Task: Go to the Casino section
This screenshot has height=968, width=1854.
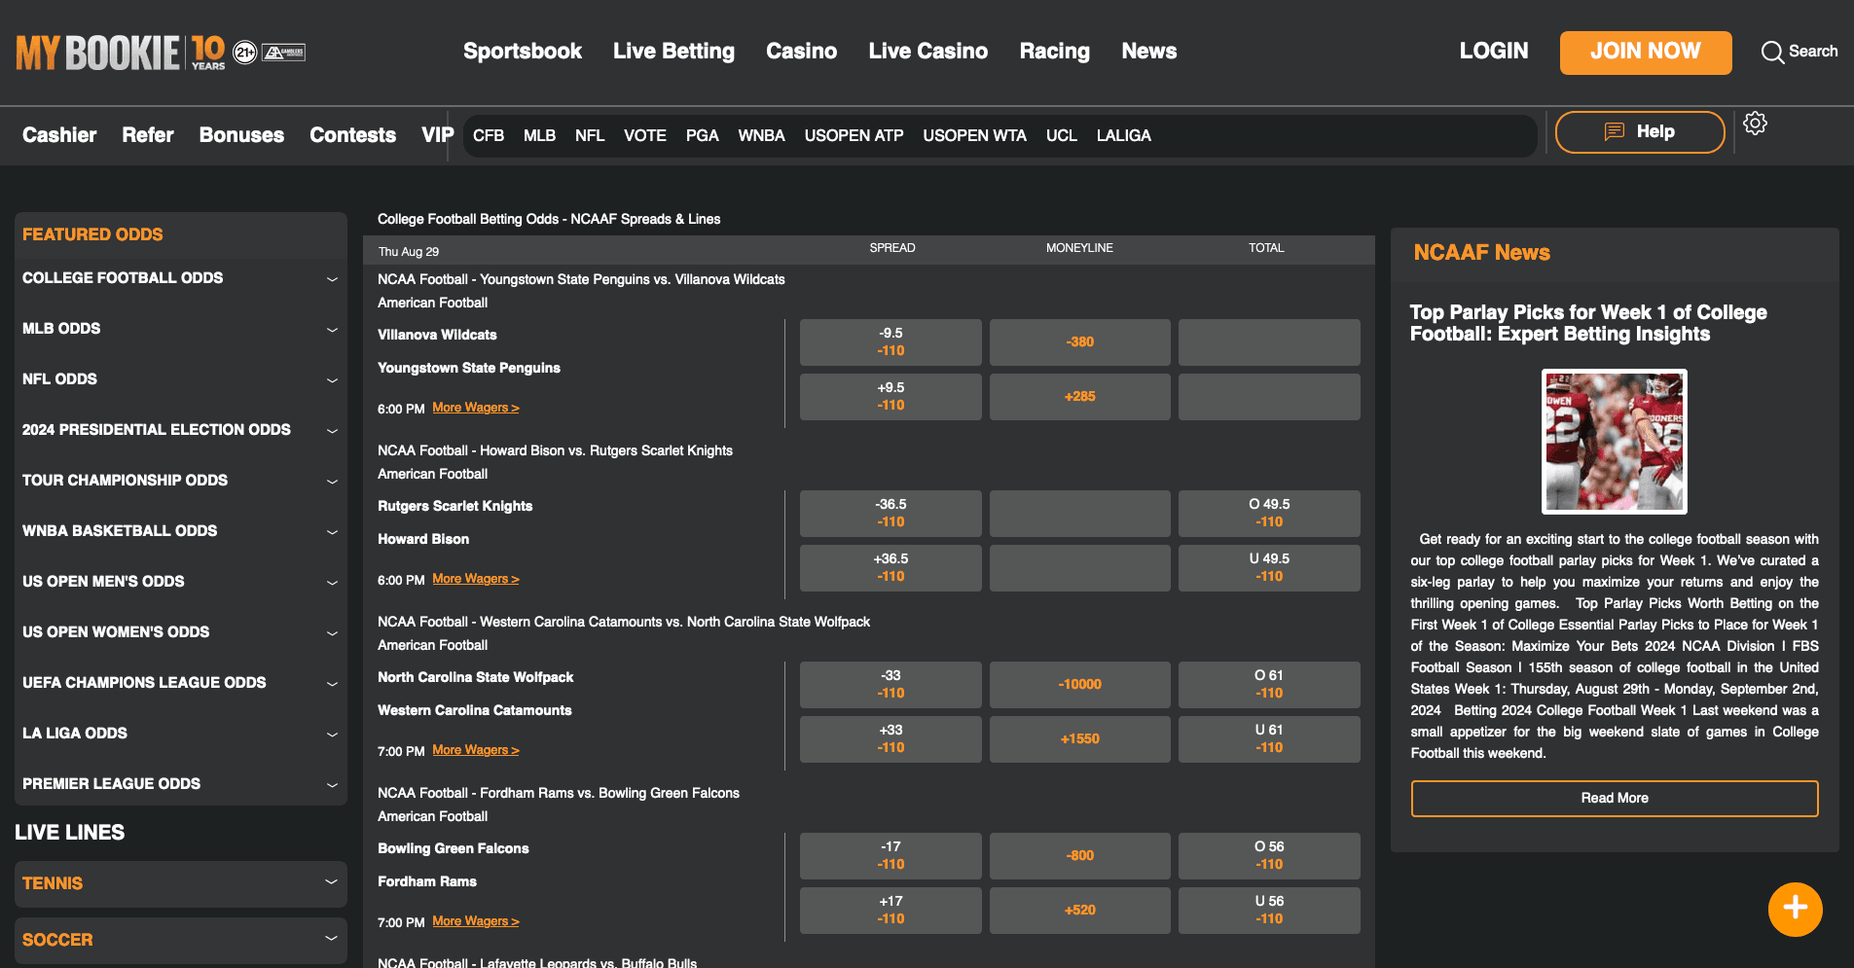Action: tap(801, 52)
